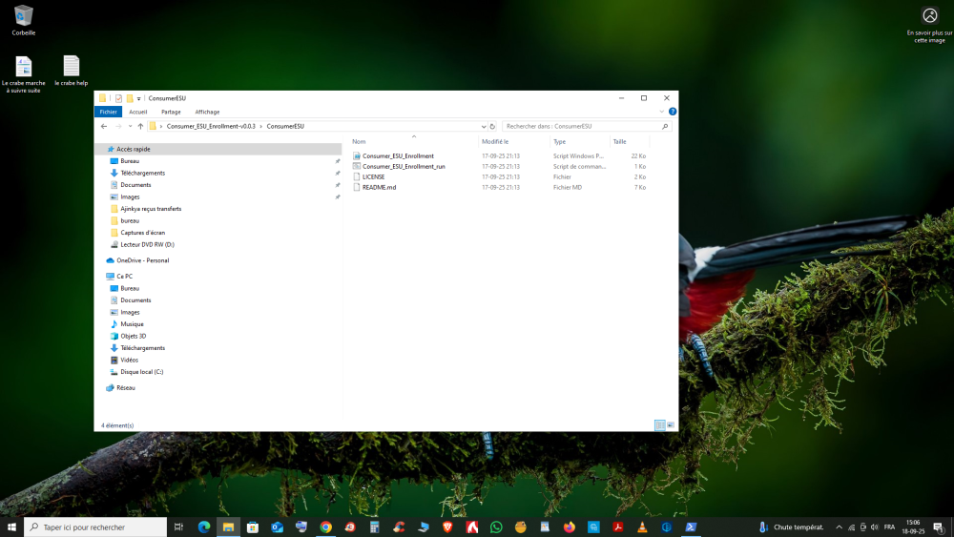
Task: Open the Corbeille recycle bin on desktop
Action: coord(24,16)
